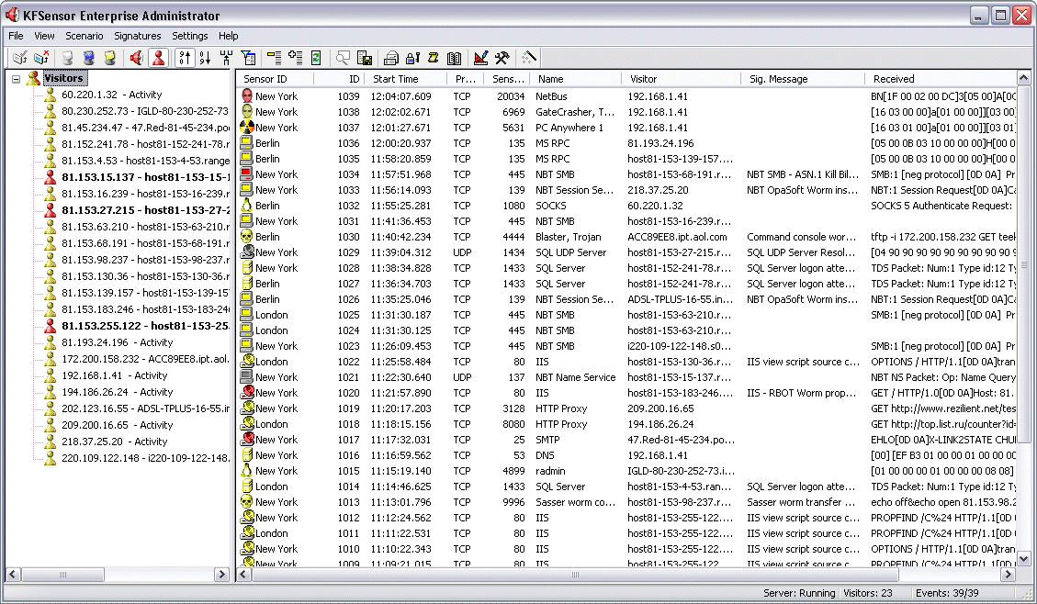Sort by ID column header
Screen dimensions: 1037x604
click(339, 79)
